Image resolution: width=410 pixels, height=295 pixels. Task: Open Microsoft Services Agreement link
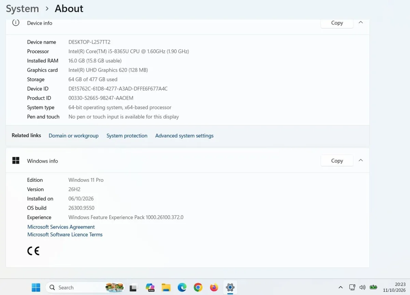click(x=61, y=227)
